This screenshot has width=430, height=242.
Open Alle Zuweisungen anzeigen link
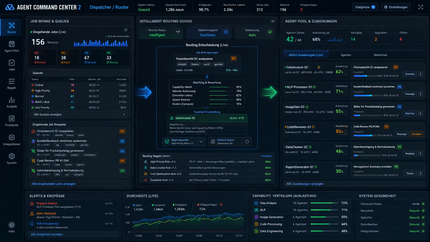pos(305,184)
